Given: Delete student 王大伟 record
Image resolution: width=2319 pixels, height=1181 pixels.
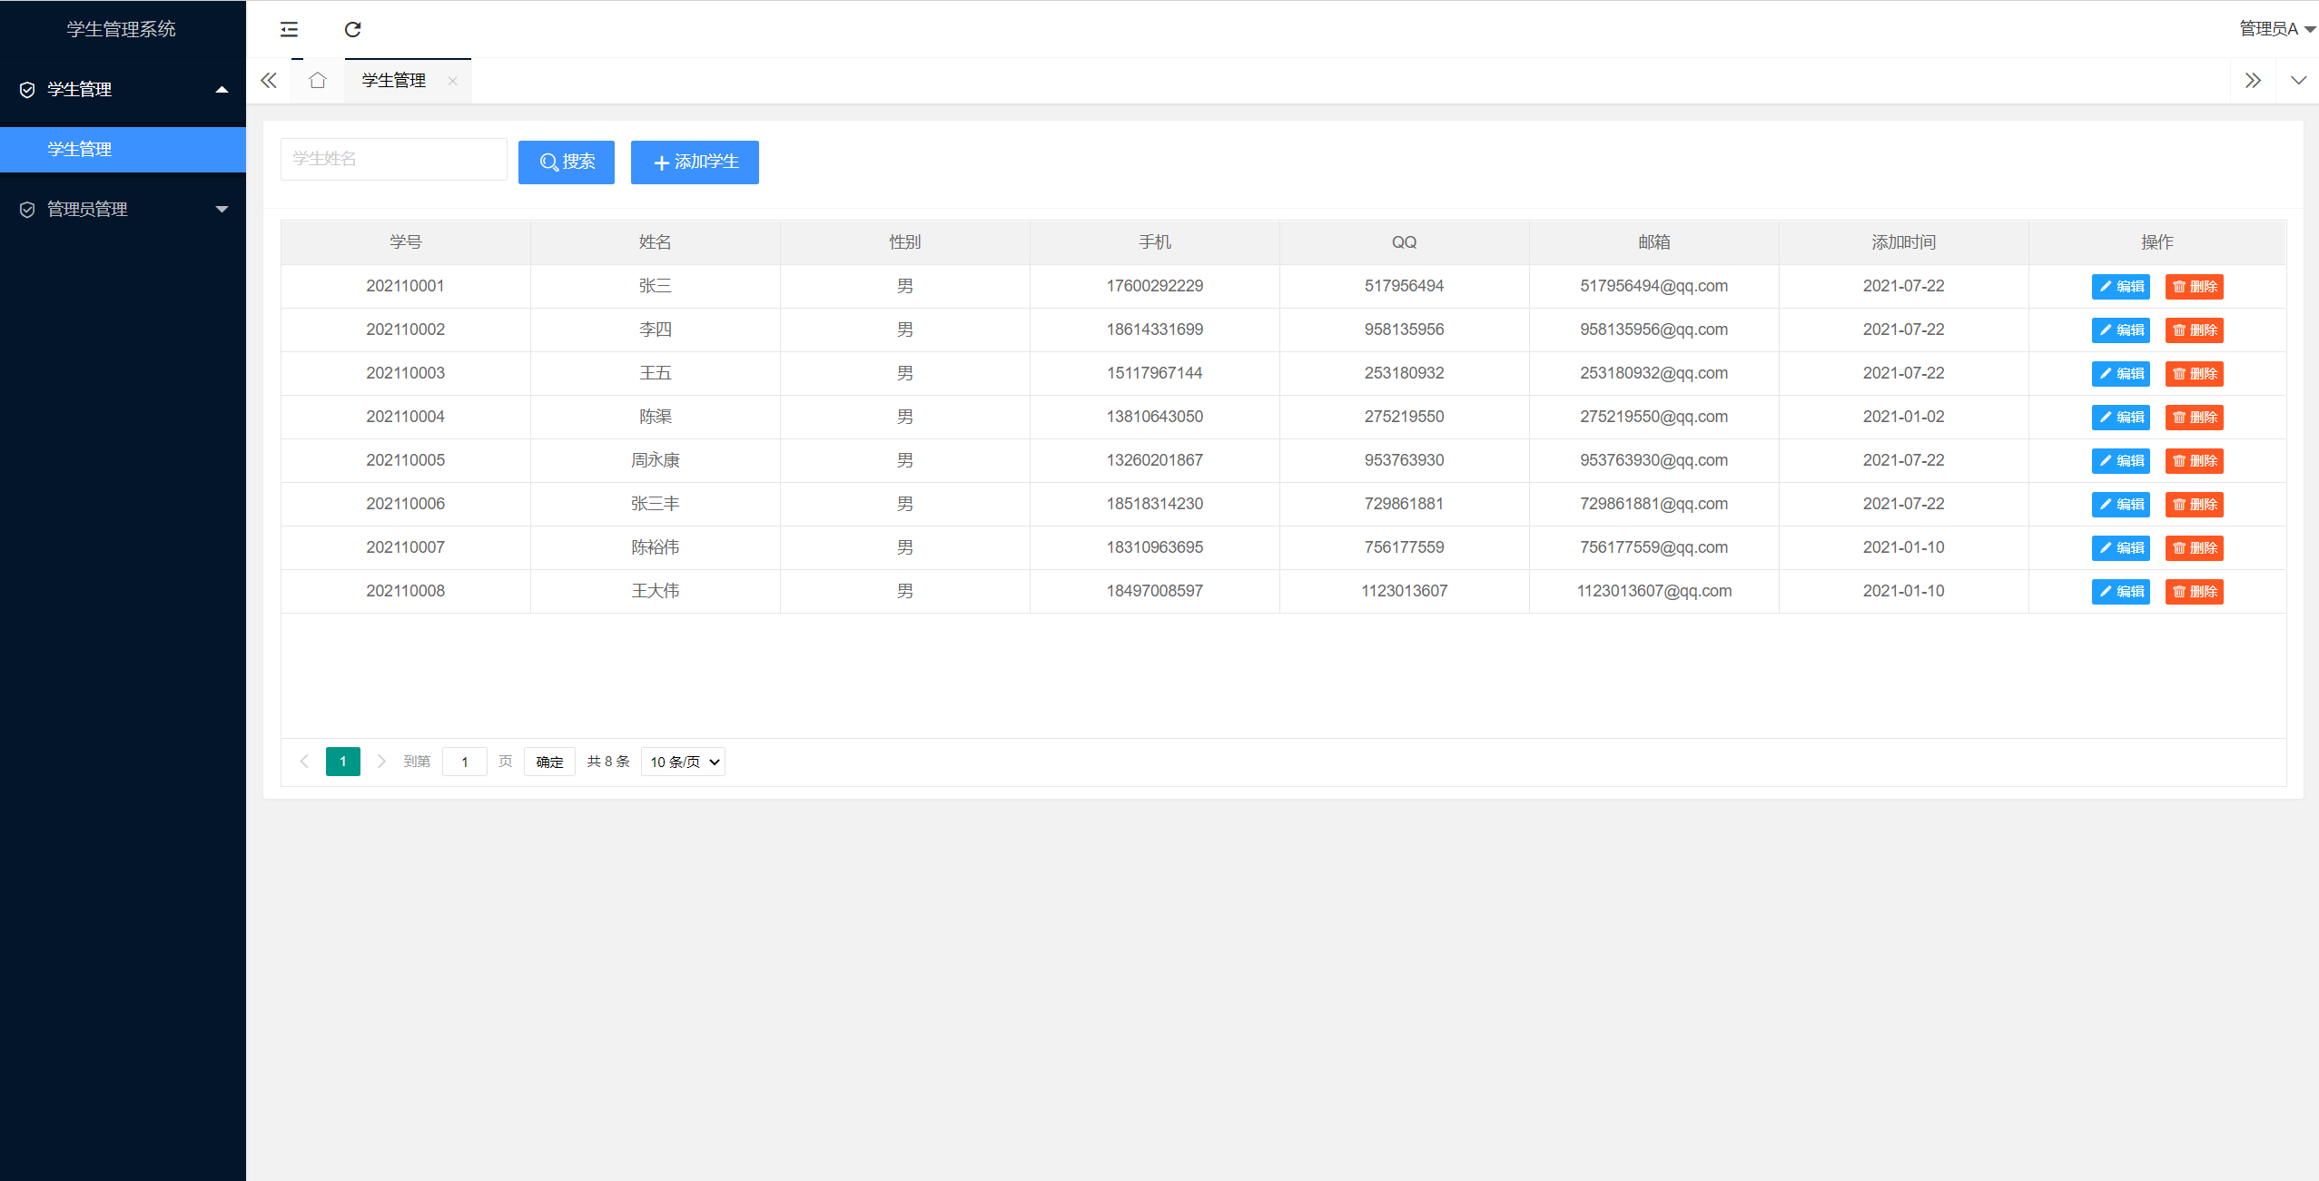Looking at the screenshot, I should (2194, 591).
